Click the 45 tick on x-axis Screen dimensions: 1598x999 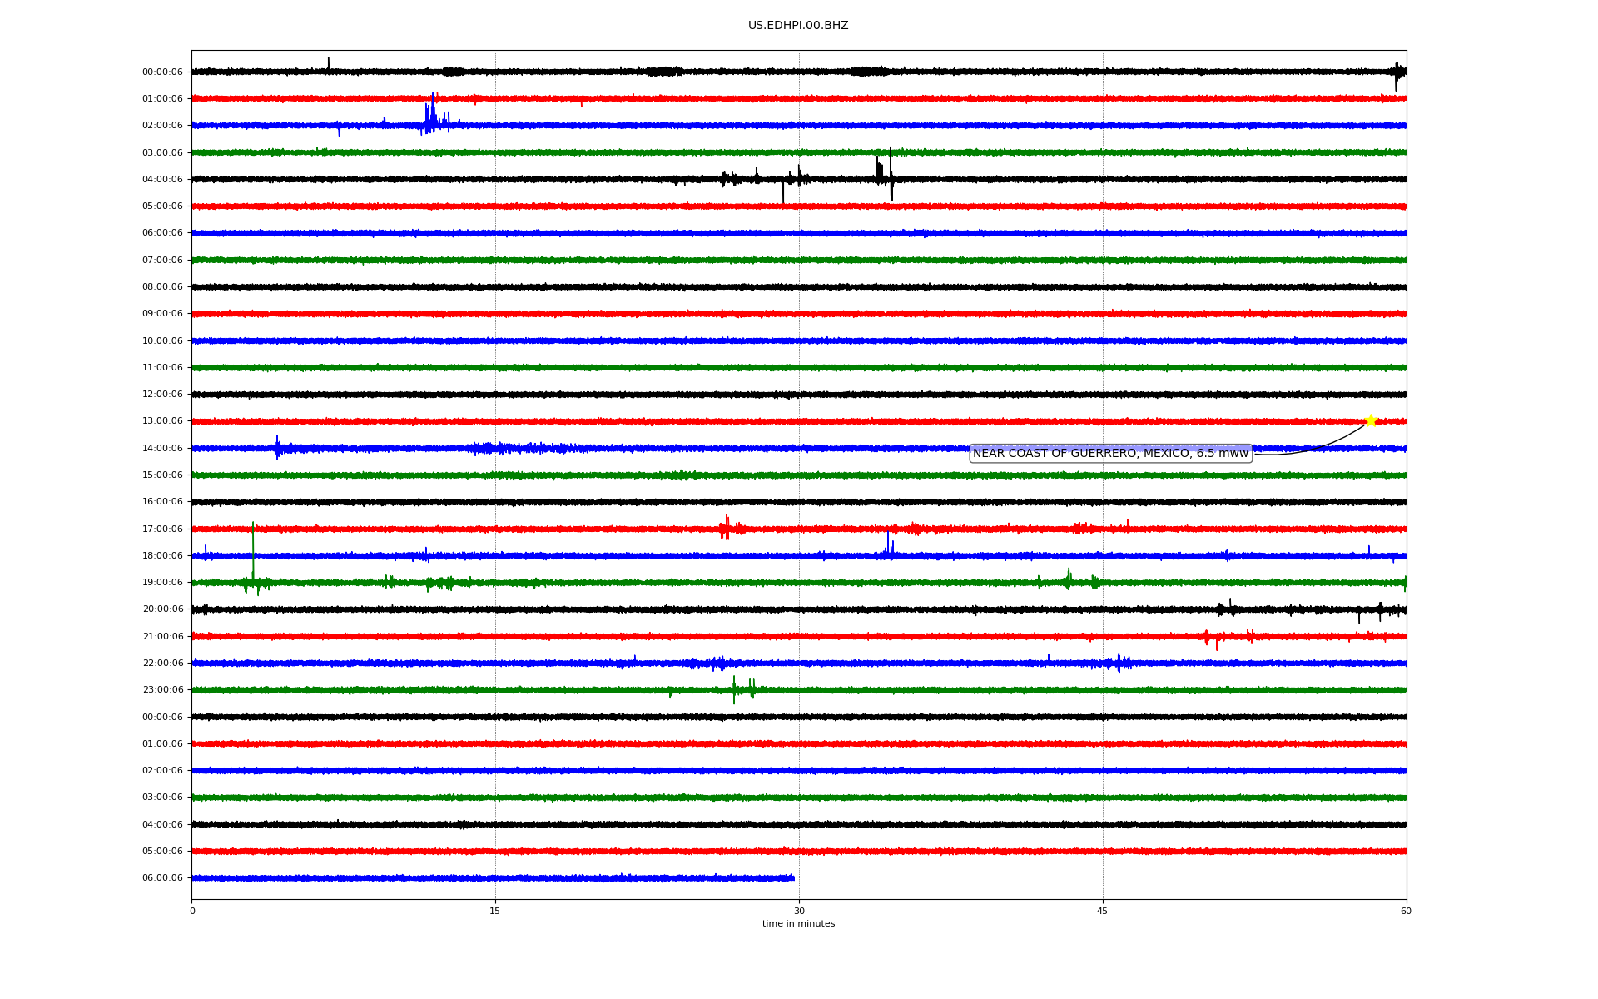tap(1103, 912)
